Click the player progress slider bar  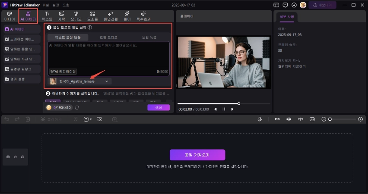pyautogui.click(x=208, y=103)
